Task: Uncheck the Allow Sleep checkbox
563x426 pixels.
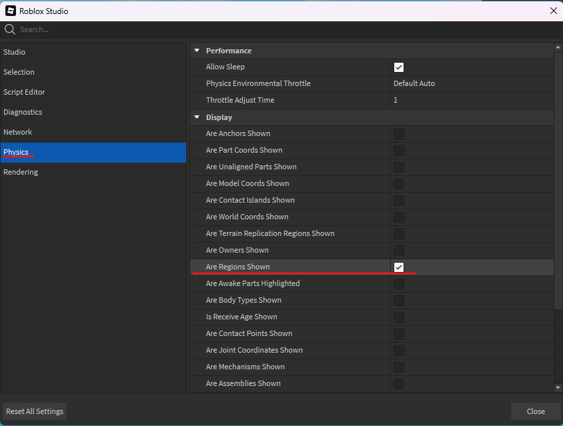Action: pos(398,67)
